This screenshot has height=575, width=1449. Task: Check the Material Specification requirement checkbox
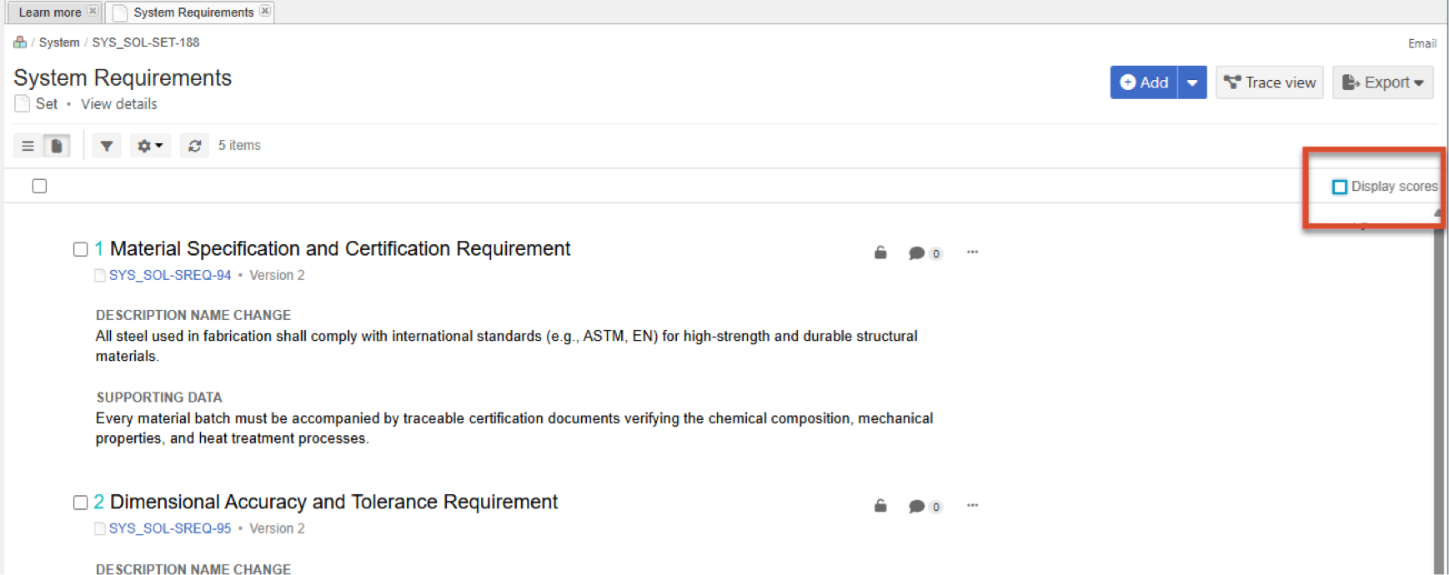(80, 249)
